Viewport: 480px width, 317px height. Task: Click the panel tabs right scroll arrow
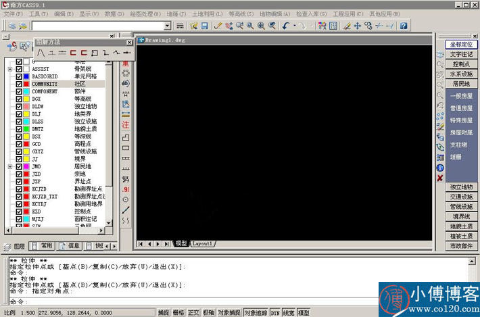[x=114, y=246]
